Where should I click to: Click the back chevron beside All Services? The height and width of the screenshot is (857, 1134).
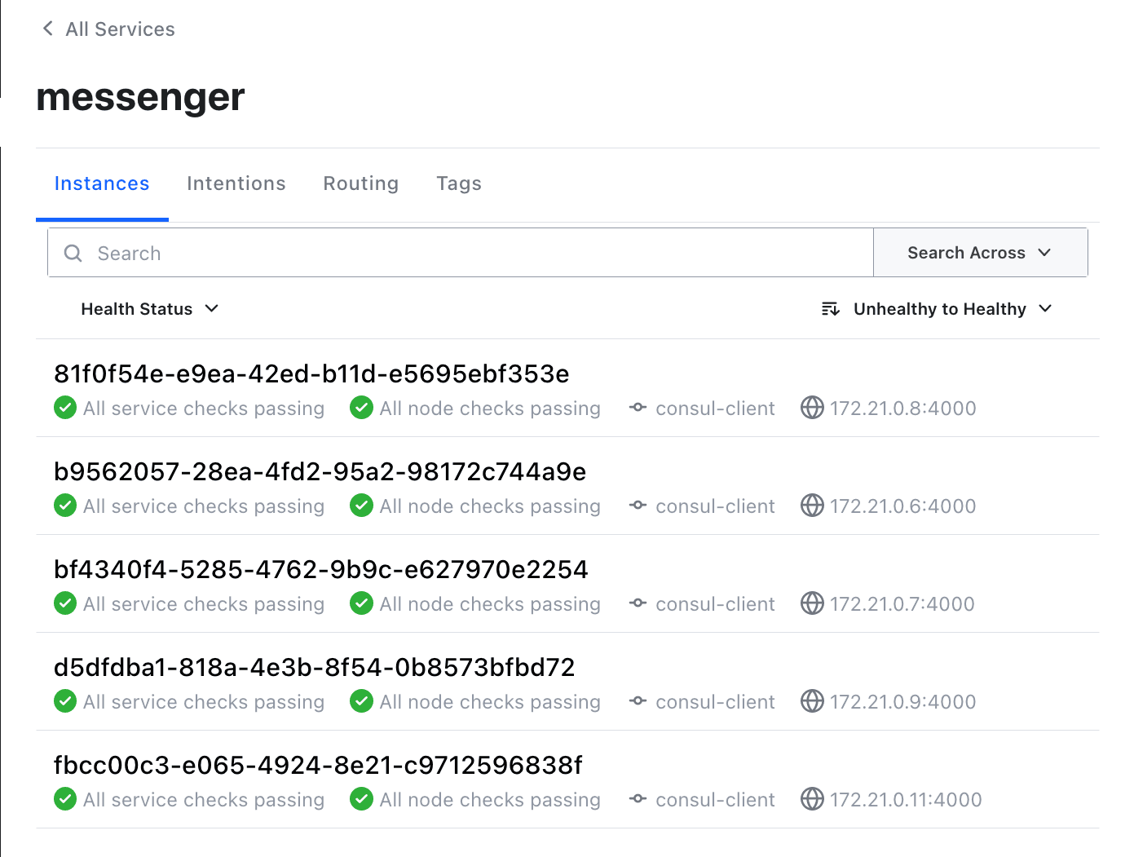click(x=47, y=29)
